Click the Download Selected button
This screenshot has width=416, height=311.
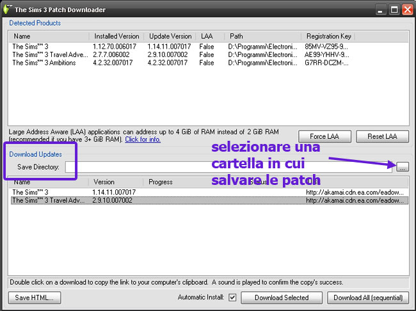click(282, 298)
